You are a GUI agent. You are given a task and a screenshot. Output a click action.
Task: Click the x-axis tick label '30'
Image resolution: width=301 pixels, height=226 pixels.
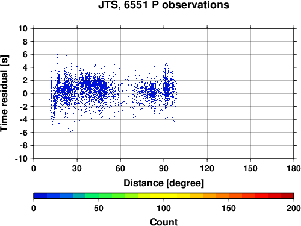(x=77, y=168)
